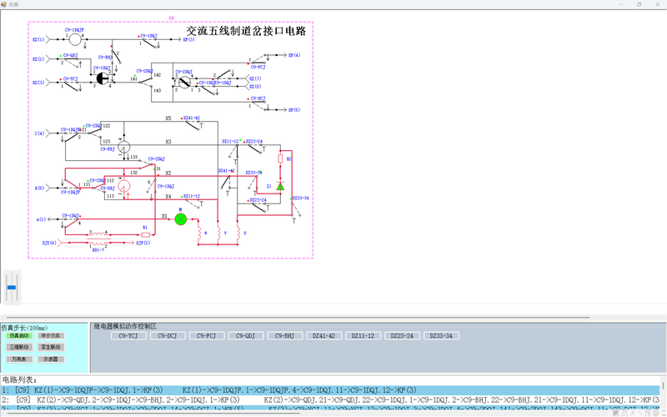Toggle the DZ23-24 contact button
667x417 pixels.
[403, 336]
